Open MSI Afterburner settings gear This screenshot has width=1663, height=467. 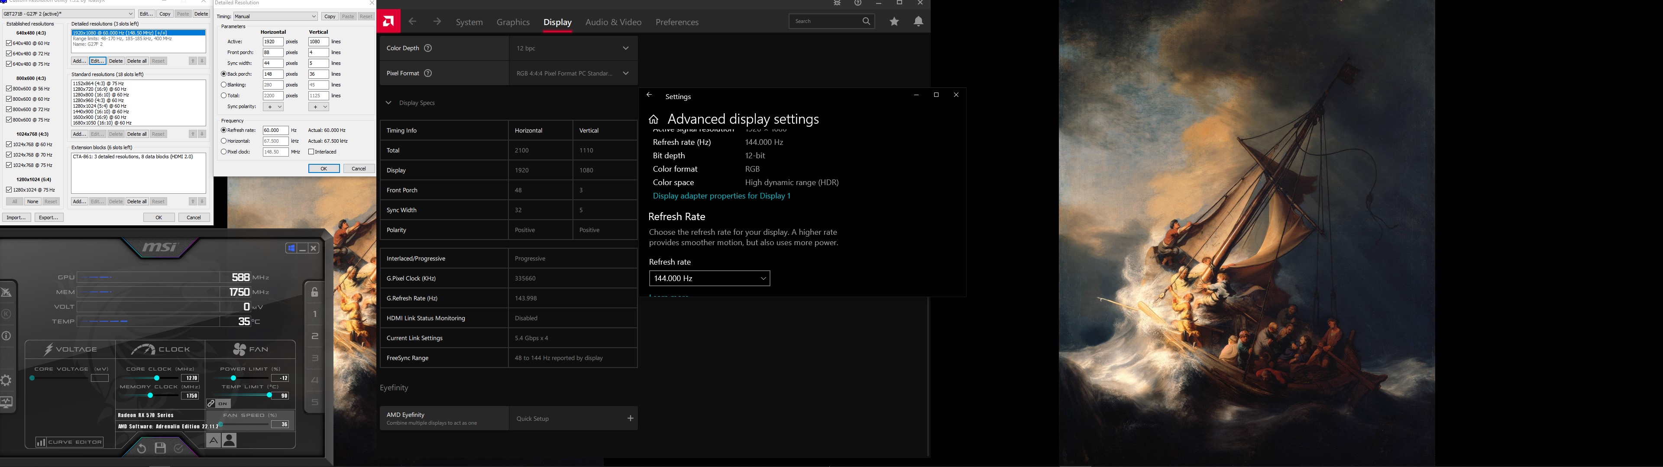(x=6, y=380)
